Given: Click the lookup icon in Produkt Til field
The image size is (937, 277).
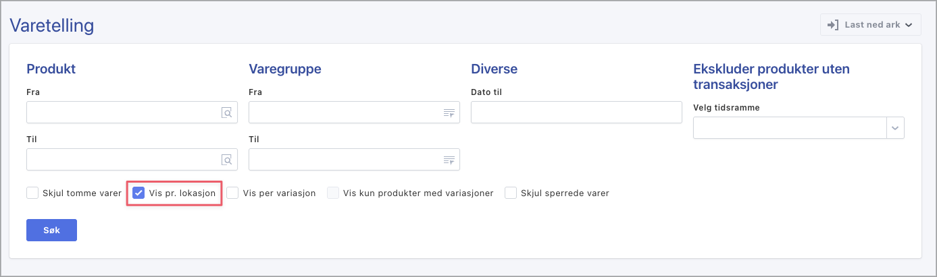Looking at the screenshot, I should [226, 160].
